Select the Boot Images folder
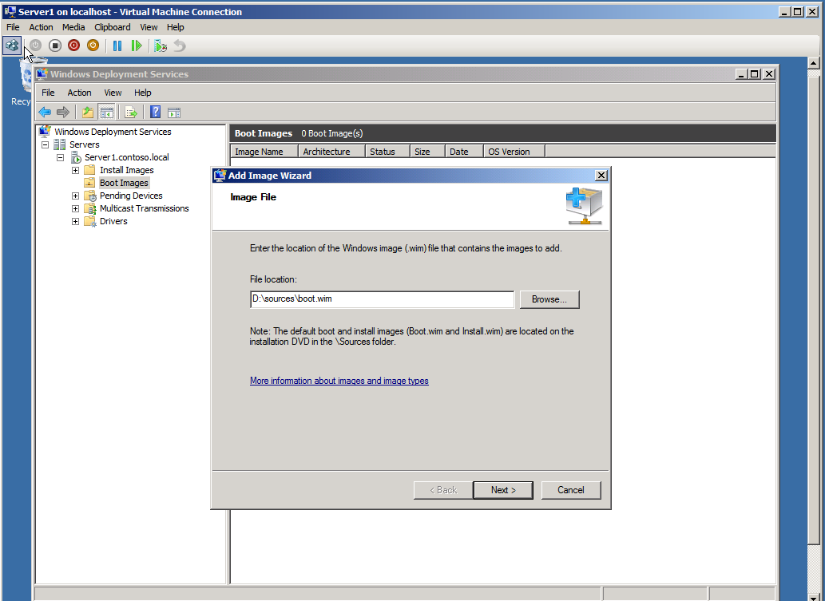Image resolution: width=825 pixels, height=601 pixels. (x=124, y=183)
